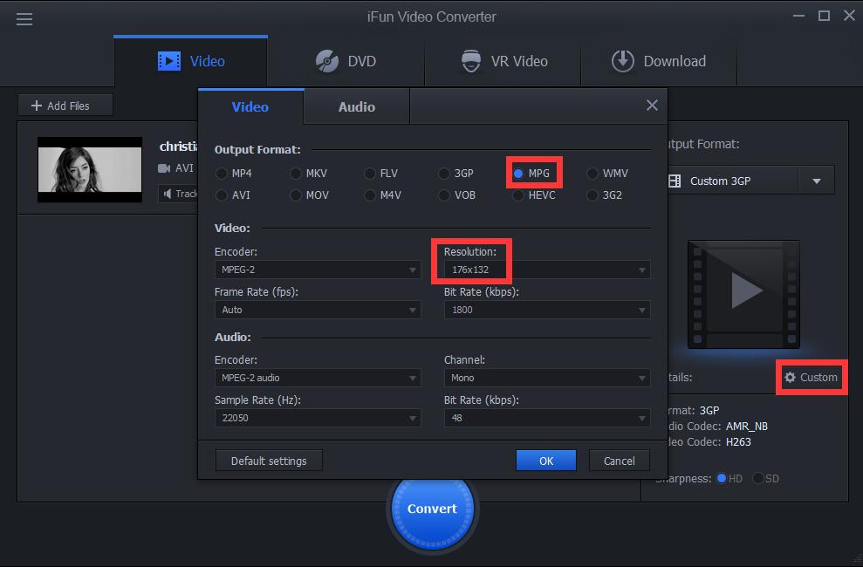
Task: Choose SD sharpness option
Action: (765, 478)
